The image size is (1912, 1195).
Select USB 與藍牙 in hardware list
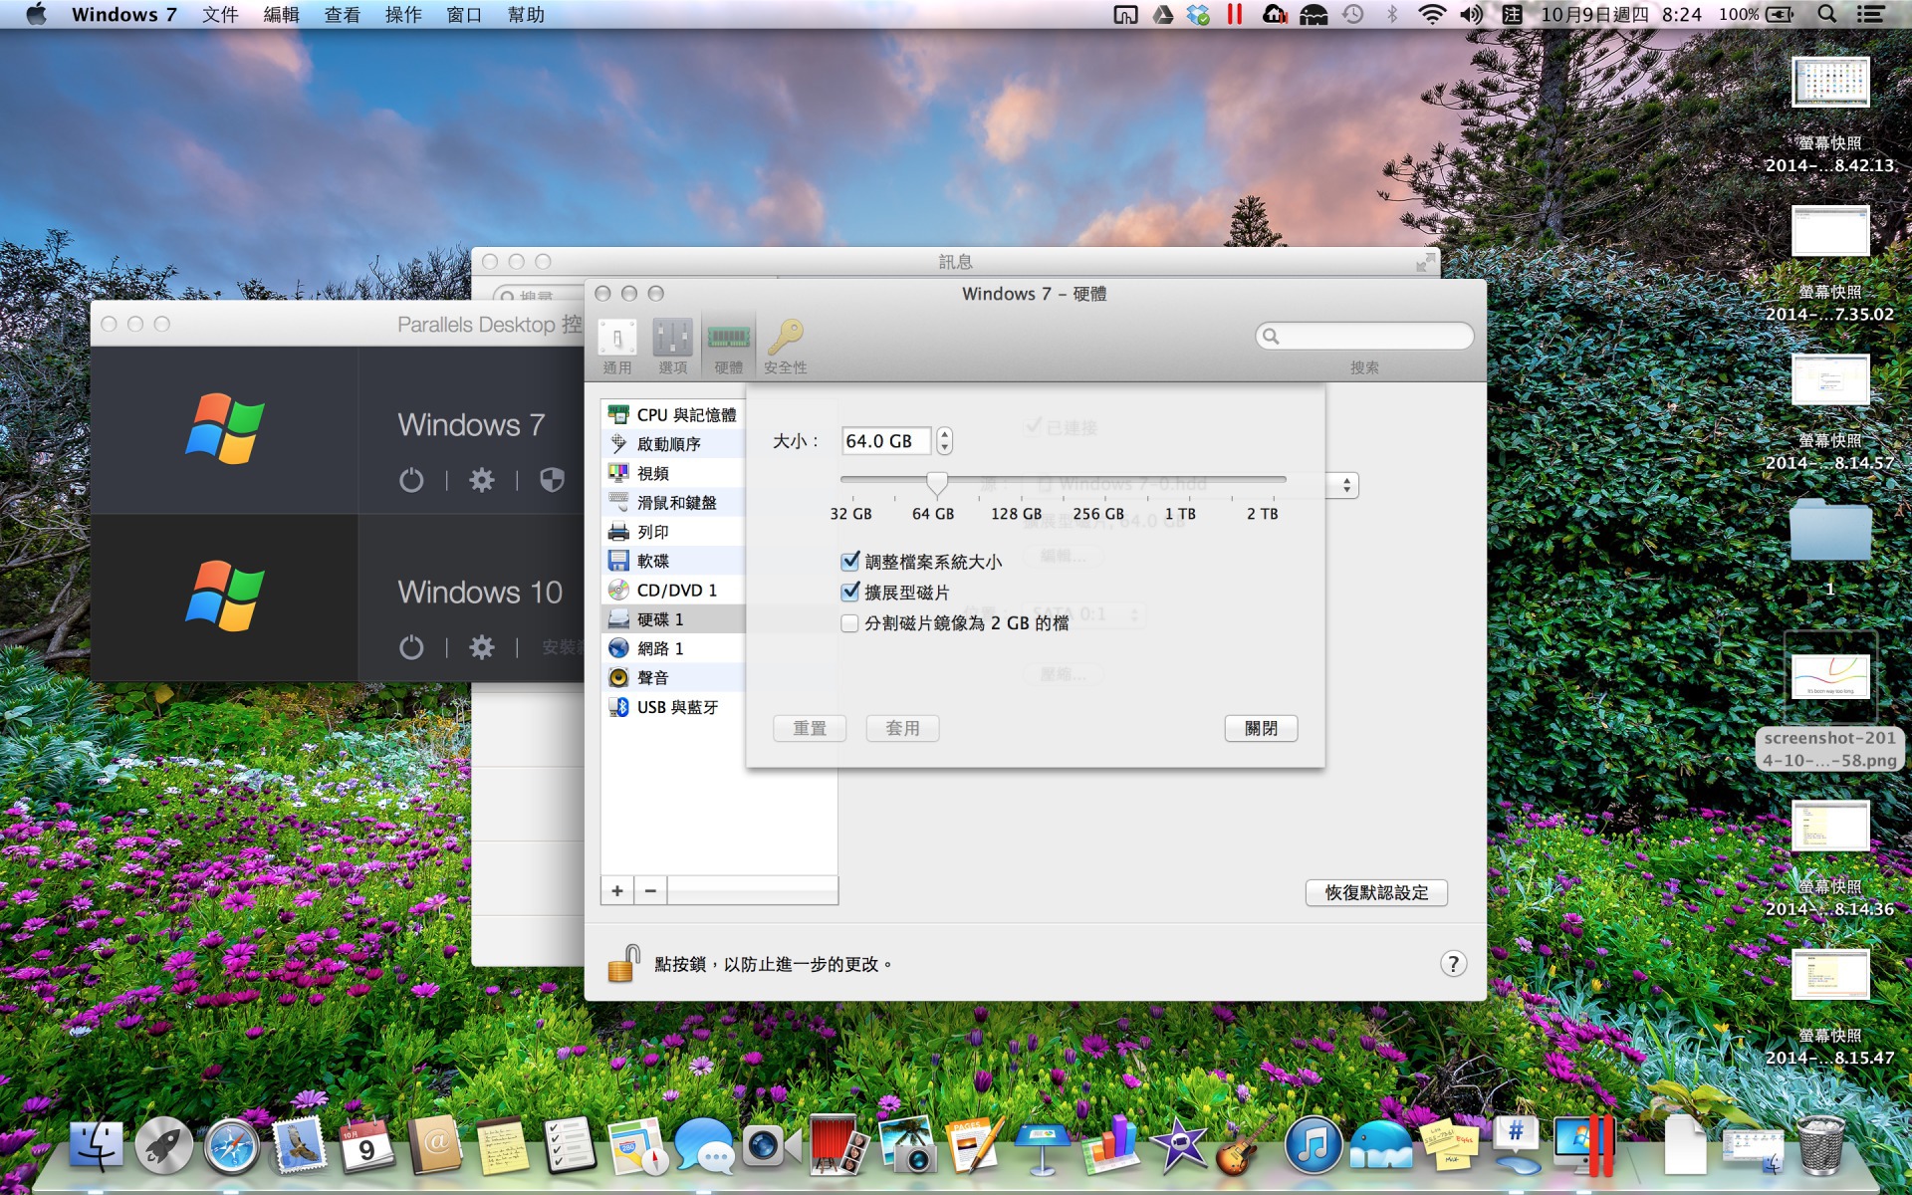[673, 706]
